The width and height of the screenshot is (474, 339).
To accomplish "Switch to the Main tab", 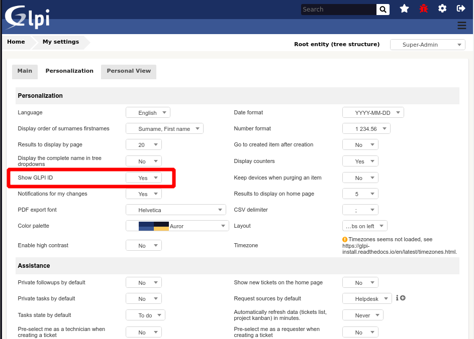I will (25, 71).
